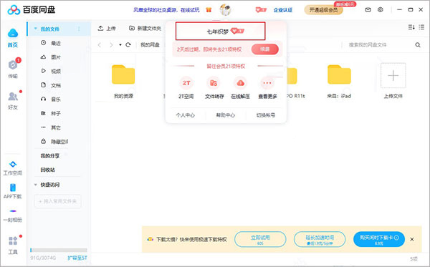Open the 工作空间 workspace icon
Viewport: 430px width, 267px height.
pyautogui.click(x=13, y=164)
